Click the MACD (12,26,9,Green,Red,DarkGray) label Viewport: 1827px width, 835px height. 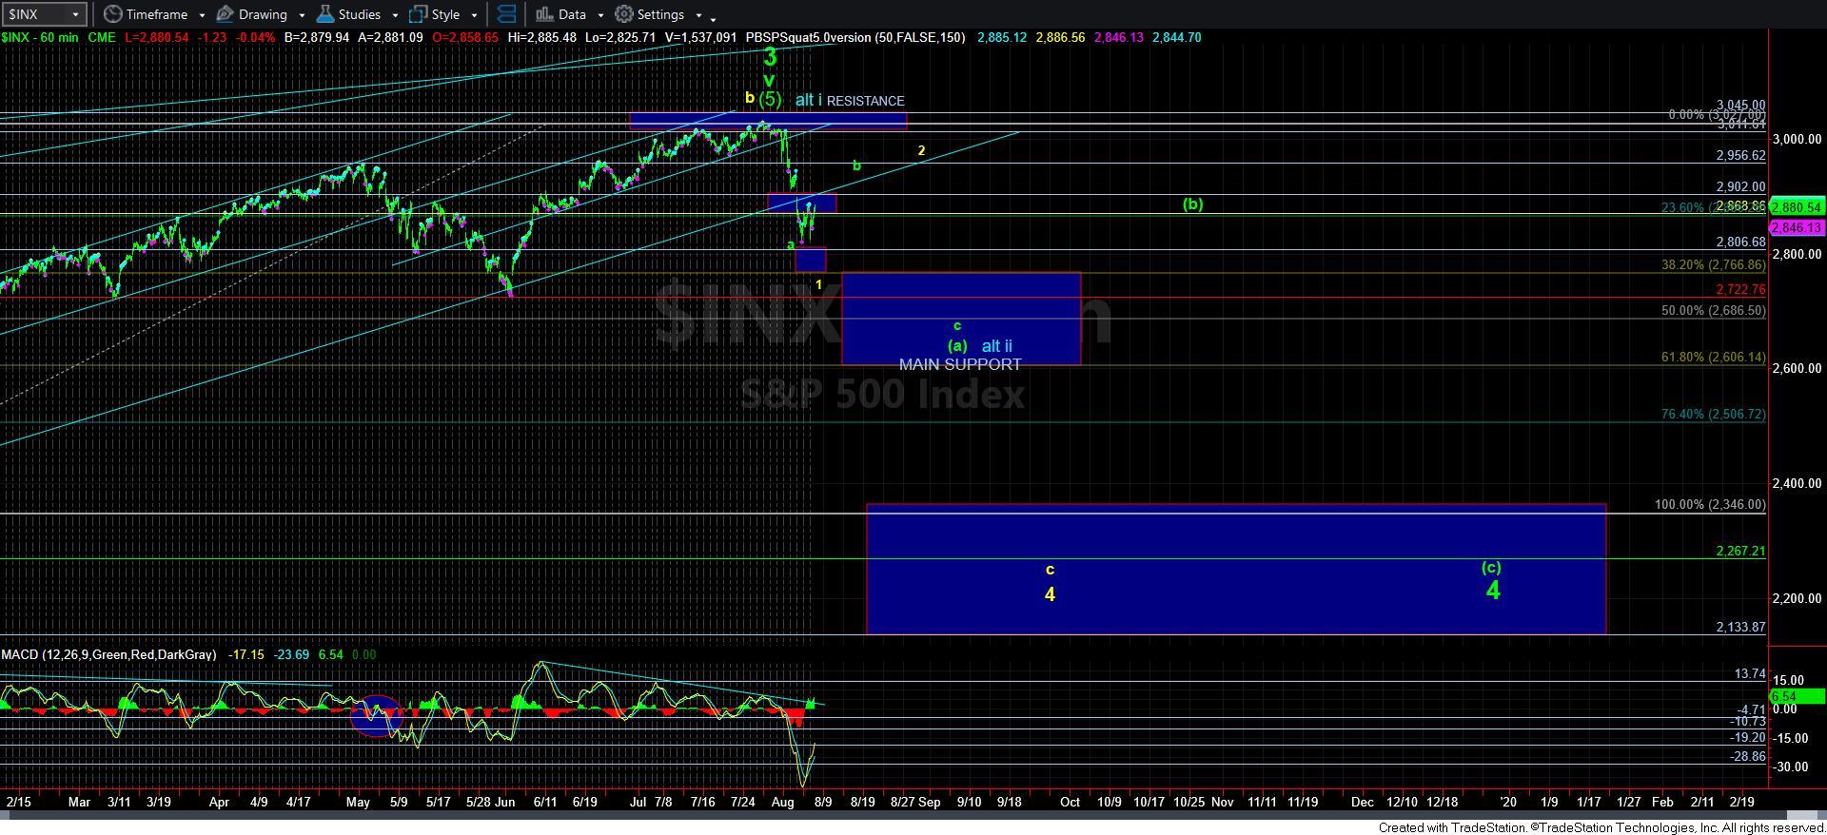click(x=108, y=654)
